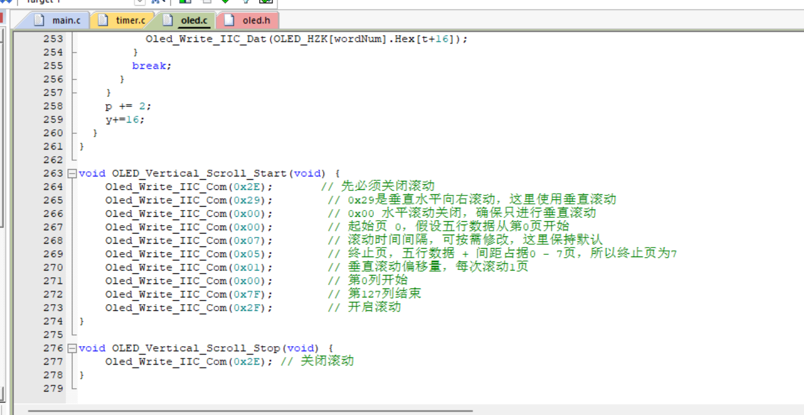Click the Oled_Write_IIC_Com(0x2E) call on line 277

(x=189, y=362)
